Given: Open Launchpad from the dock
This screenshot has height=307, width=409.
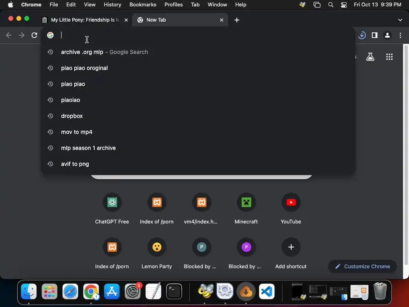Looking at the screenshot, I should click(x=49, y=291).
